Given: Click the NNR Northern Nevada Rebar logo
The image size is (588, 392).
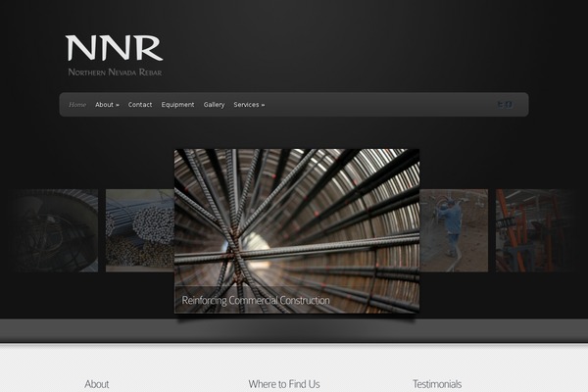Looking at the screenshot, I should (x=115, y=56).
